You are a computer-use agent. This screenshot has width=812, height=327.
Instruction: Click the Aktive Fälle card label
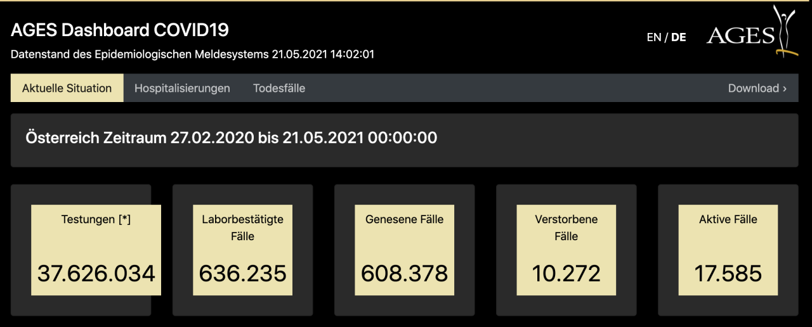(x=728, y=219)
